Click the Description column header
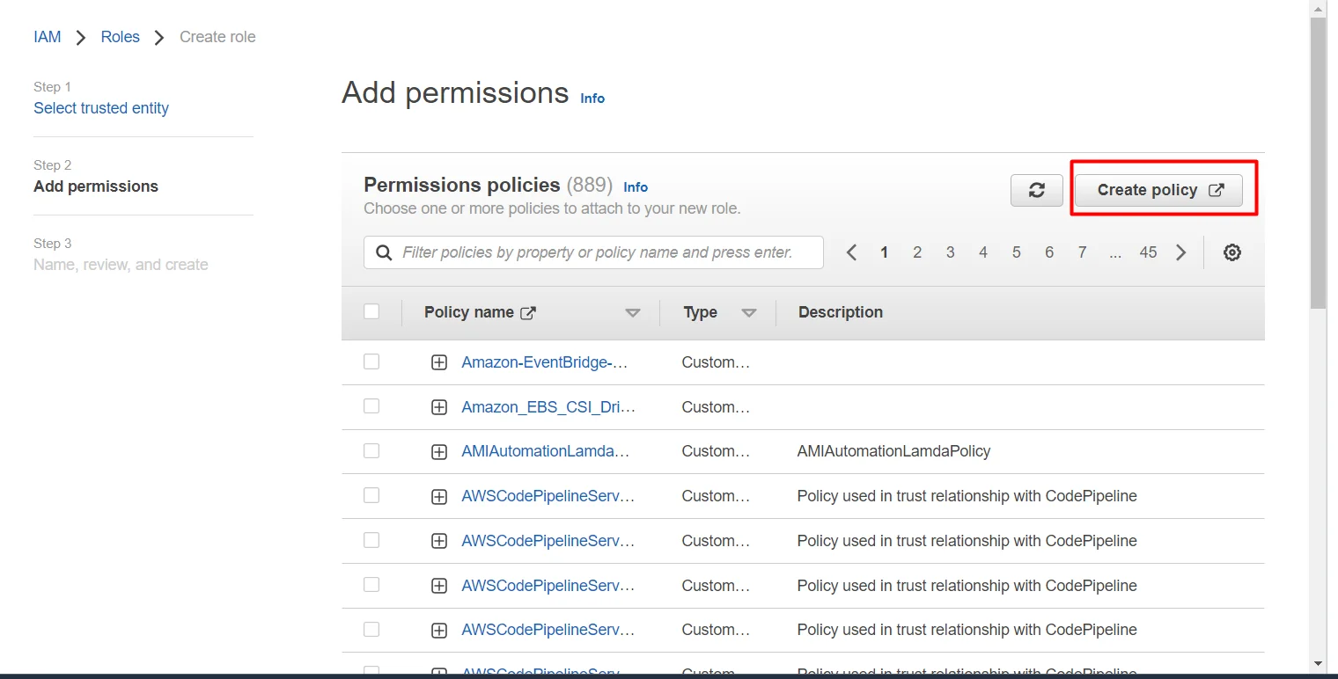Screen dimensions: 1338x679 841,312
